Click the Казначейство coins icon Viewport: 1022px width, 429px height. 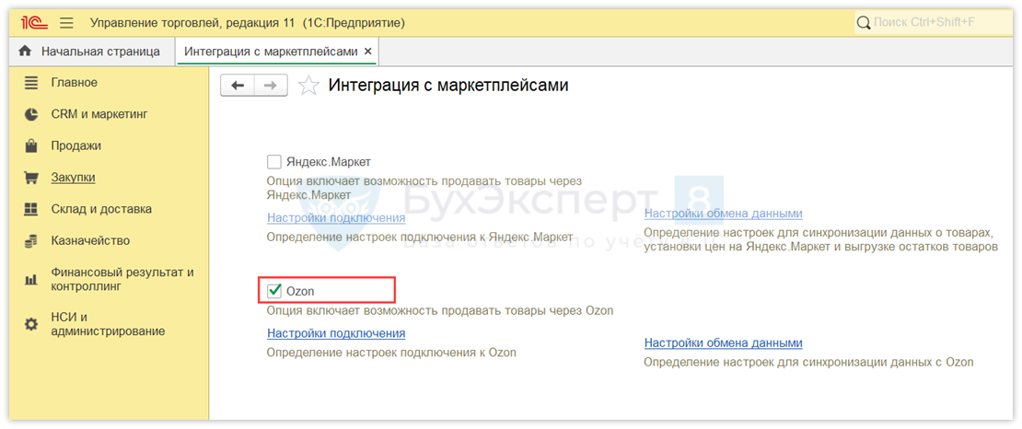(31, 241)
